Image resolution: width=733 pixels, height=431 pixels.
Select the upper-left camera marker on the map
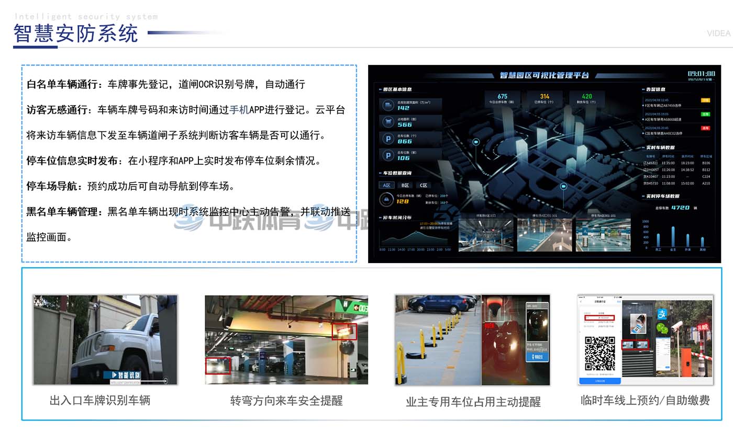[476, 142]
